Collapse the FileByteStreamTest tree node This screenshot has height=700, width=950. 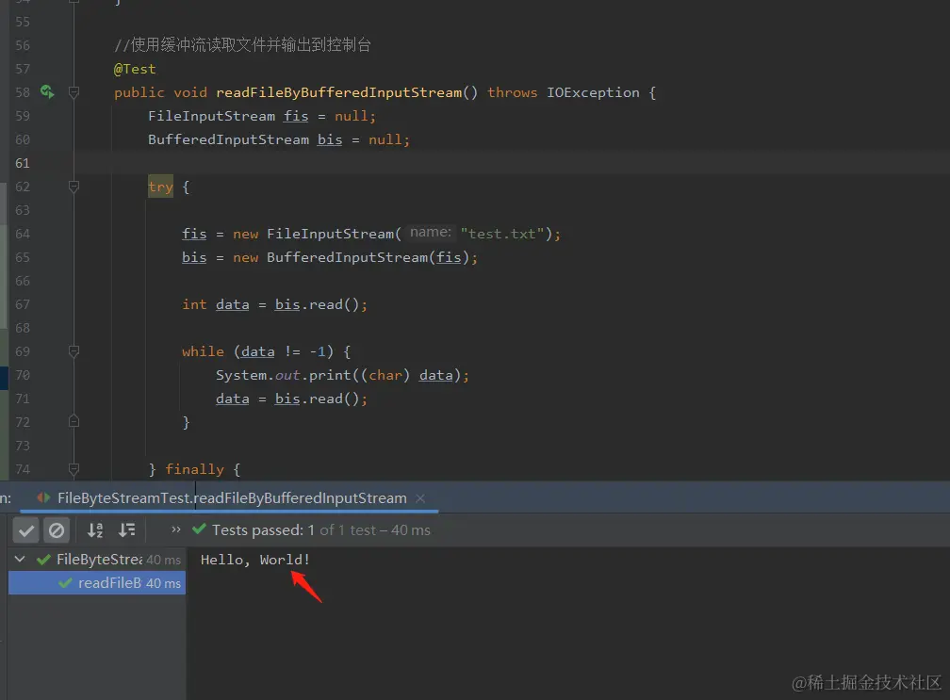point(20,559)
